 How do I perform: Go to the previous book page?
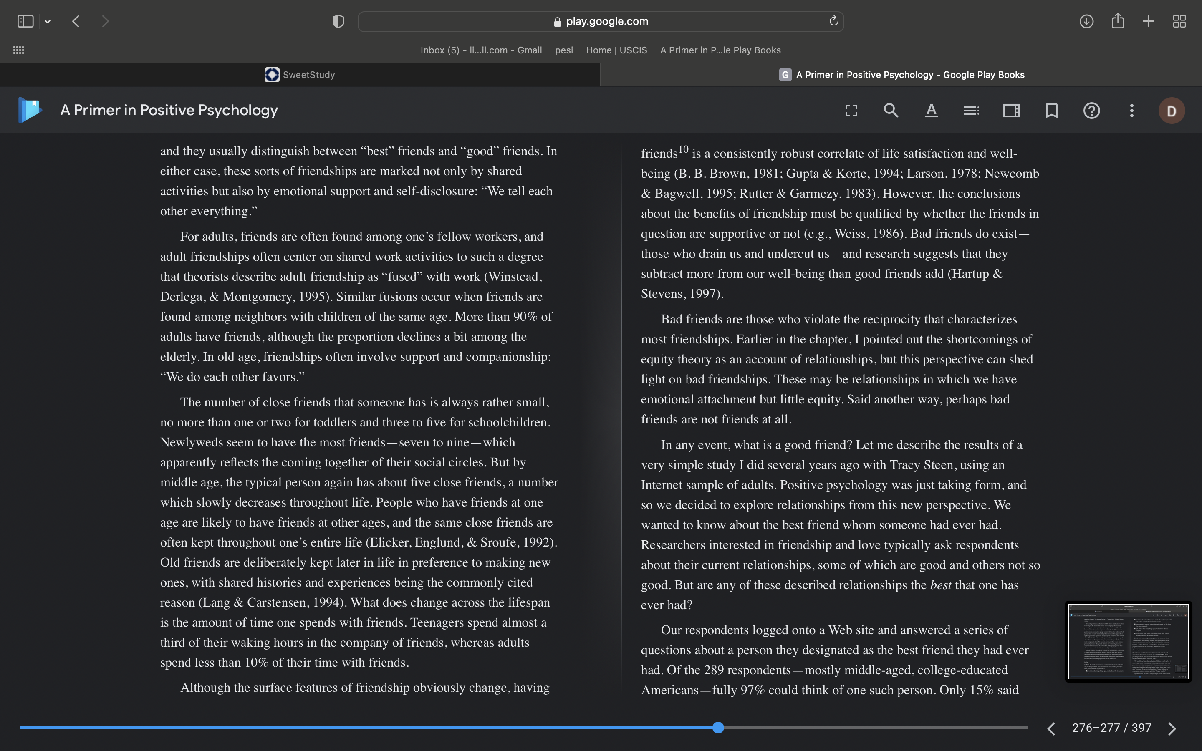pyautogui.click(x=1051, y=728)
